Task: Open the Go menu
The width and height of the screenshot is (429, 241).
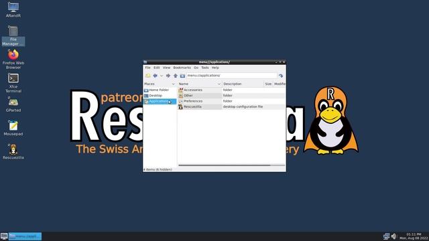Action: tap(196, 68)
